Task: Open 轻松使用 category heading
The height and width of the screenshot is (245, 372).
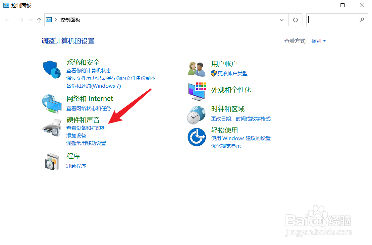Action: tap(225, 130)
